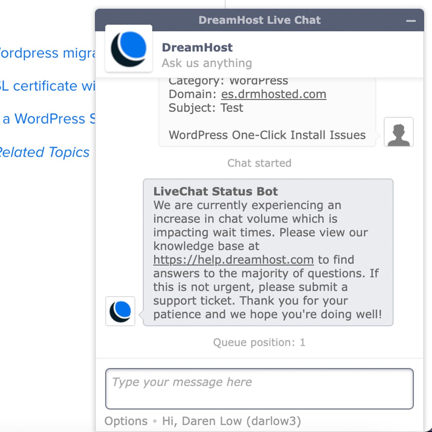
Task: Click the LiveChat Status Bot avatar icon
Action: (120, 311)
